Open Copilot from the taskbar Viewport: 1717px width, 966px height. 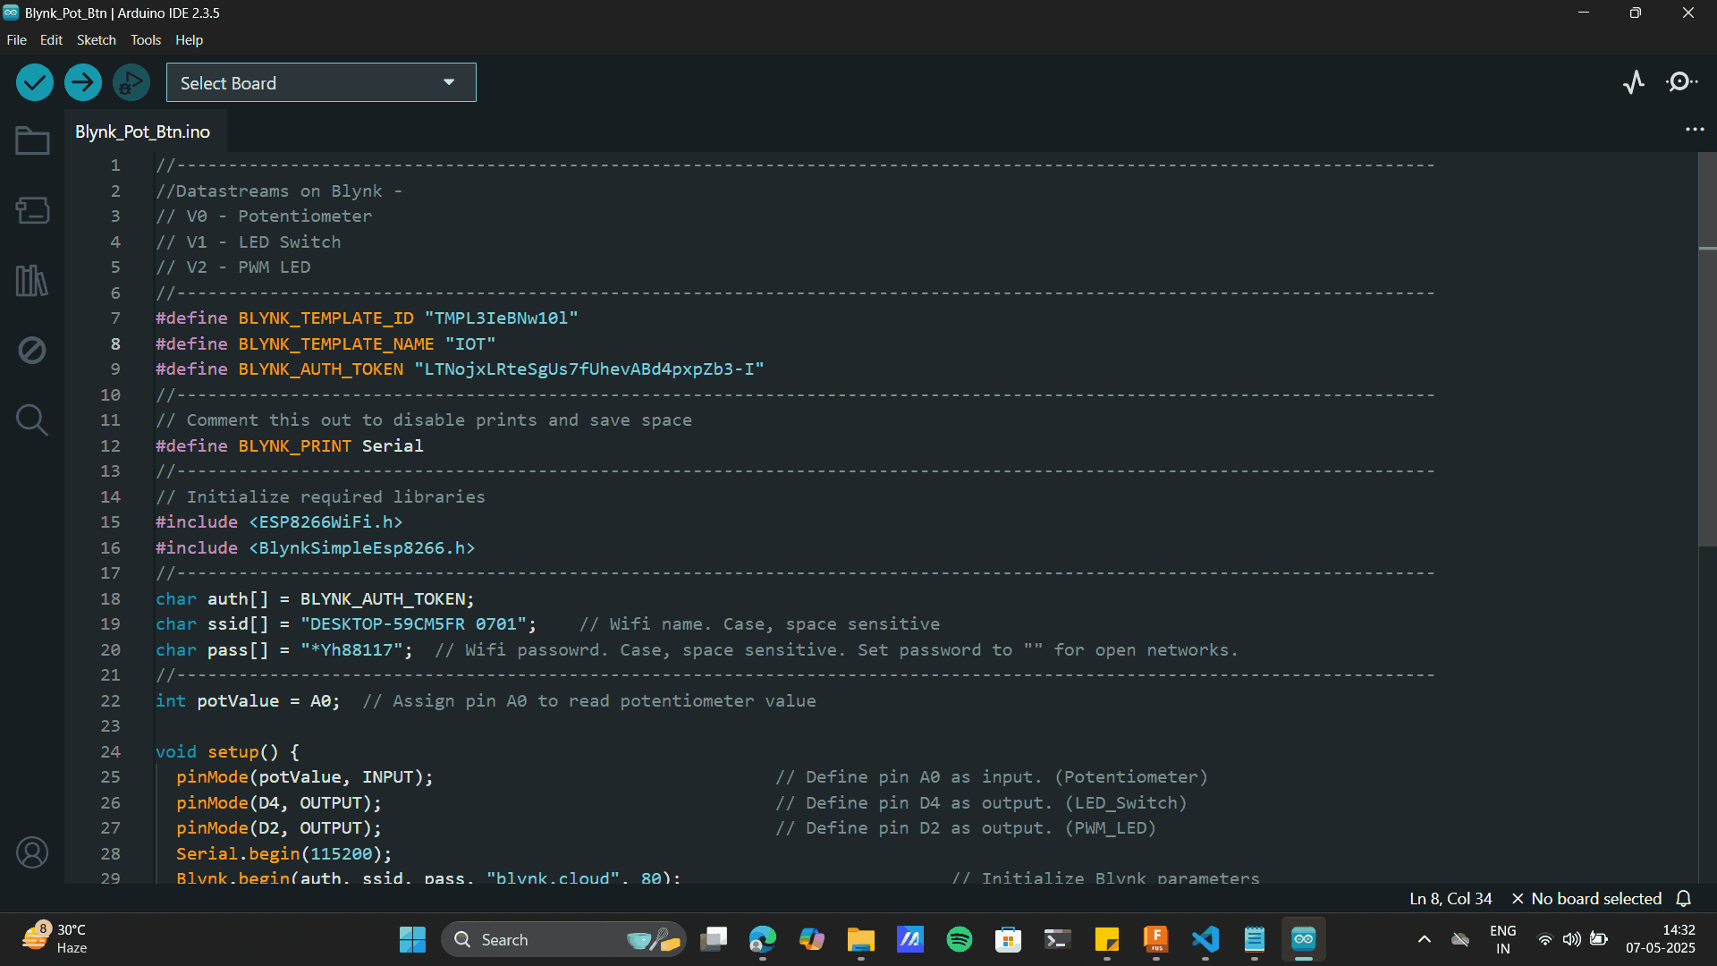(x=812, y=939)
